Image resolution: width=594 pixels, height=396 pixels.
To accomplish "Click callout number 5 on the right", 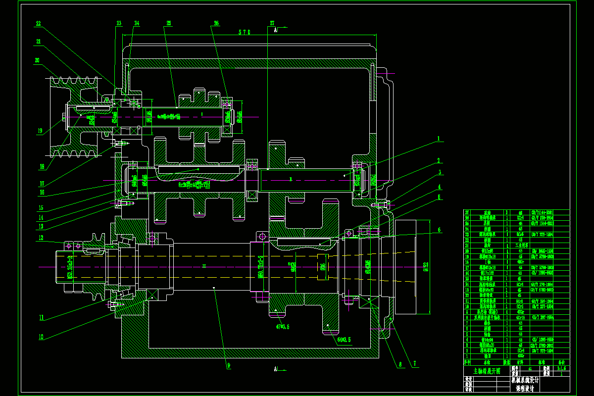I will point(439,197).
